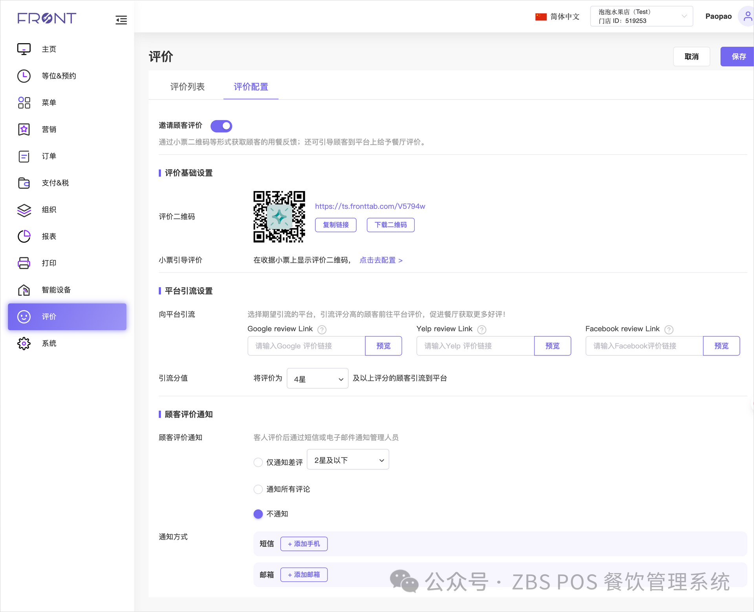Click the 支付&税 wallet icon
Viewport: 754px width, 612px height.
24,183
